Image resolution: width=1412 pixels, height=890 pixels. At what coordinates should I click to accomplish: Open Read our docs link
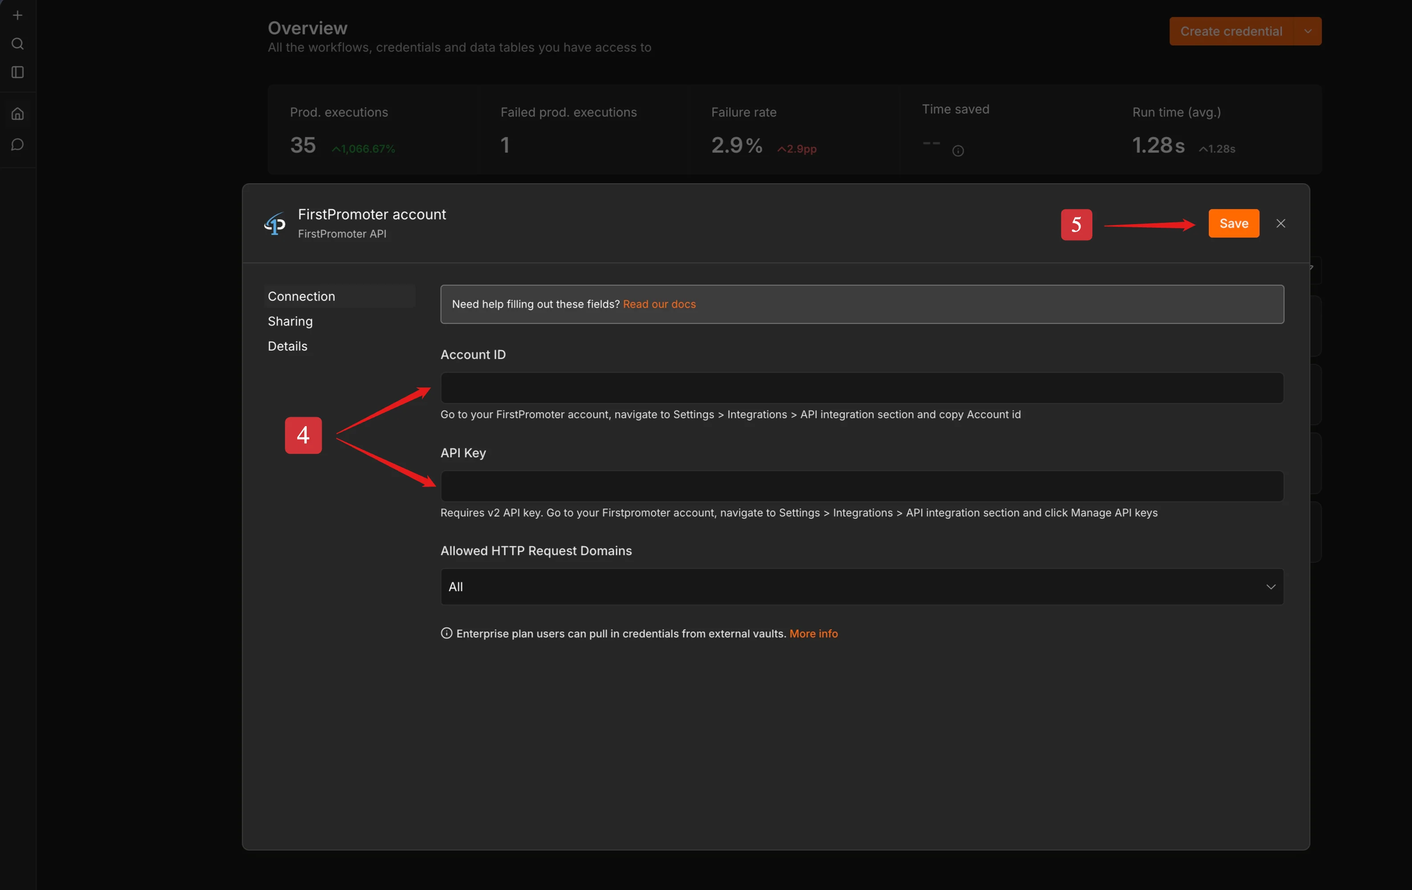point(659,304)
